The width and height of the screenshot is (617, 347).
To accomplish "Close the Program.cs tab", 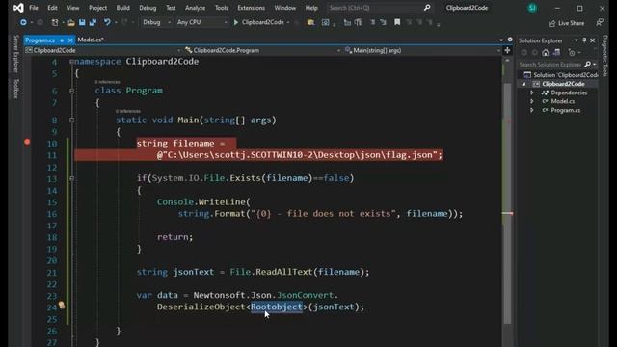I will coord(70,40).
